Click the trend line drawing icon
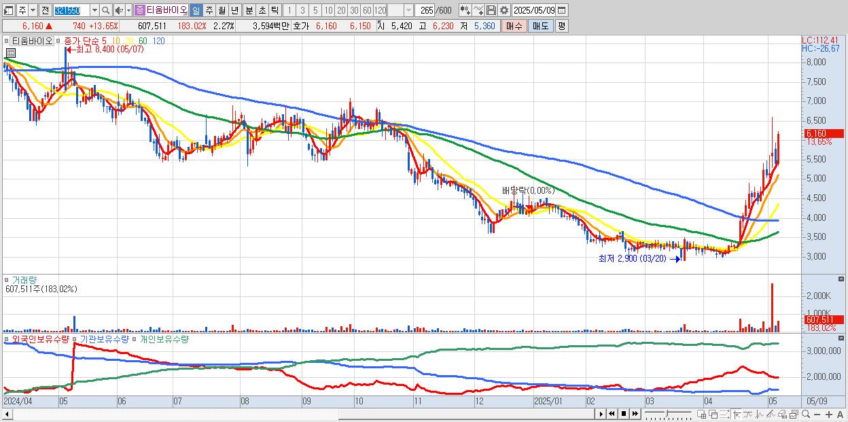 tap(748, 414)
